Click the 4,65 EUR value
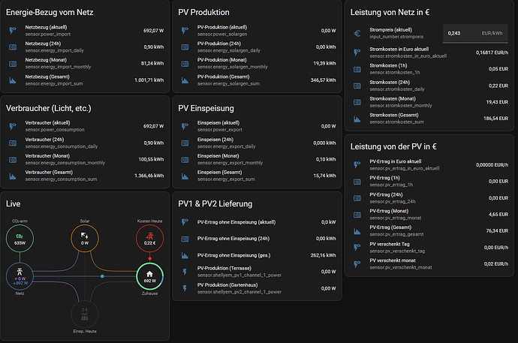The image size is (518, 343). (498, 215)
